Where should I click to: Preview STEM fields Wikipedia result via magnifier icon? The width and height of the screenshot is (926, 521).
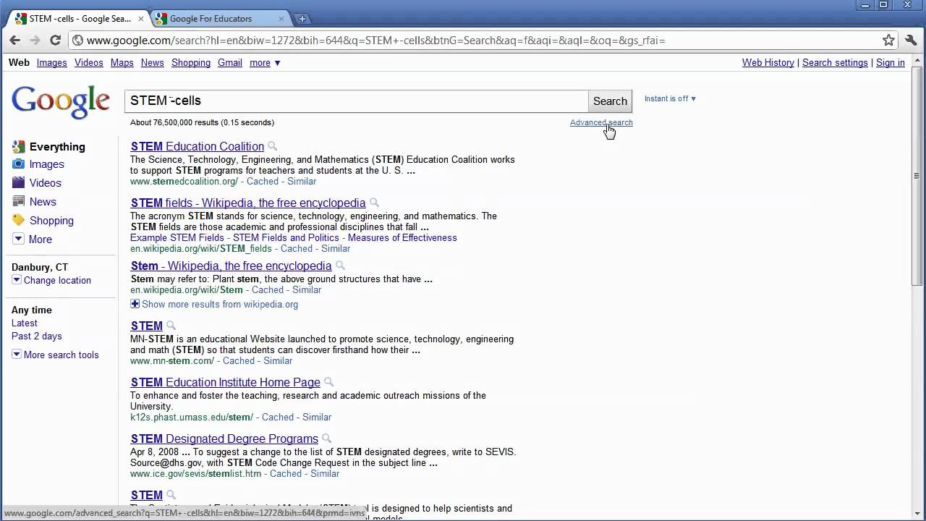tap(374, 203)
